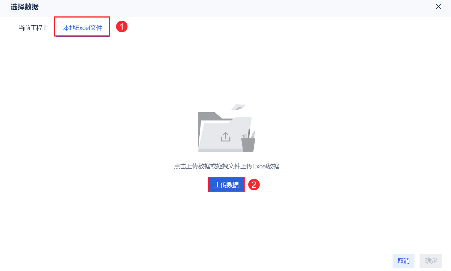Click the upload arrow icon on folder

click(x=226, y=137)
